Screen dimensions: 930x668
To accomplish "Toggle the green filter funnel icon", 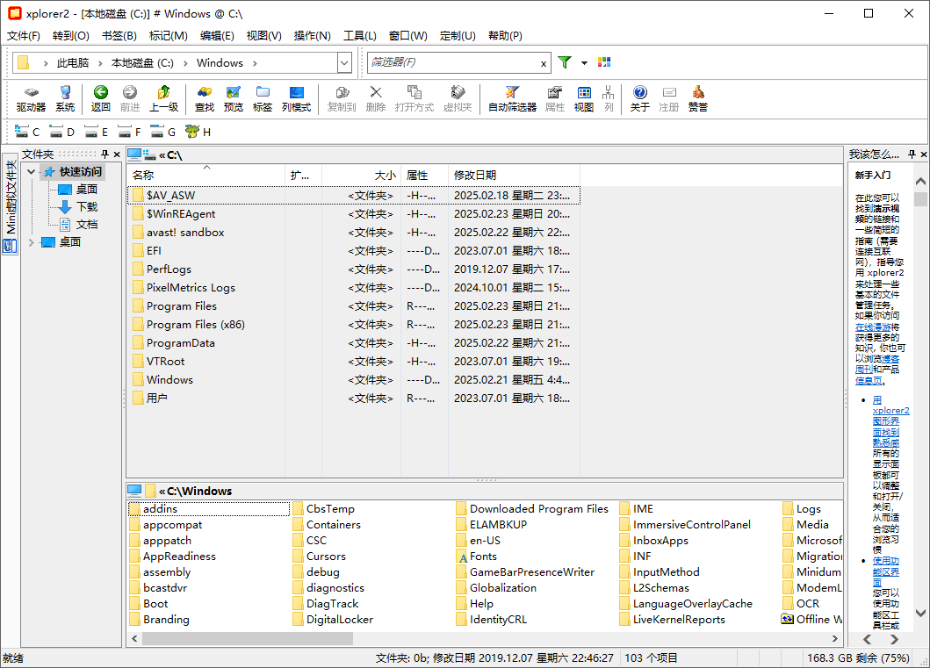I will tap(565, 62).
